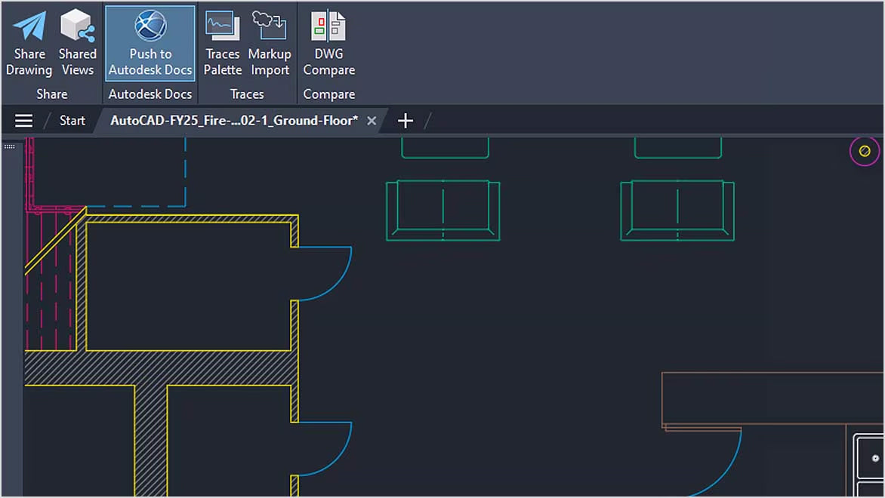Viewport: 885px width, 498px height.
Task: Click the Share Drawing paper-plane icon
Action: click(29, 27)
